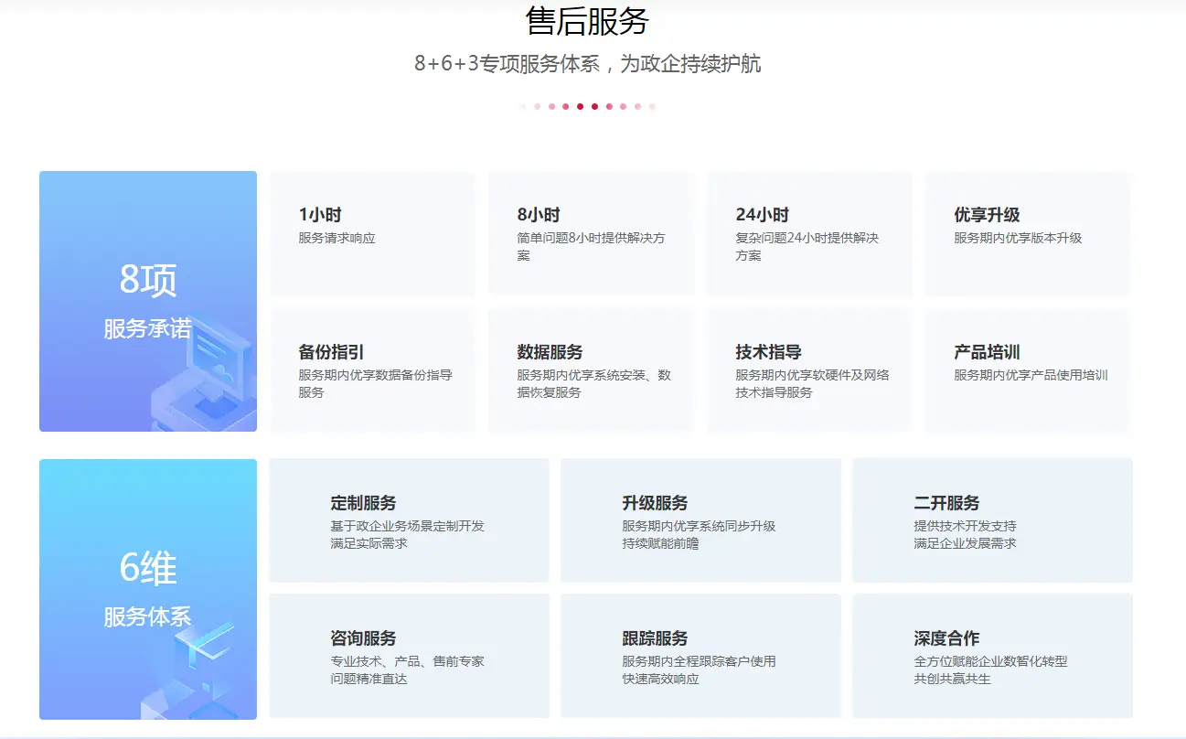Open the 8小时 simple issue solution card

(591, 233)
